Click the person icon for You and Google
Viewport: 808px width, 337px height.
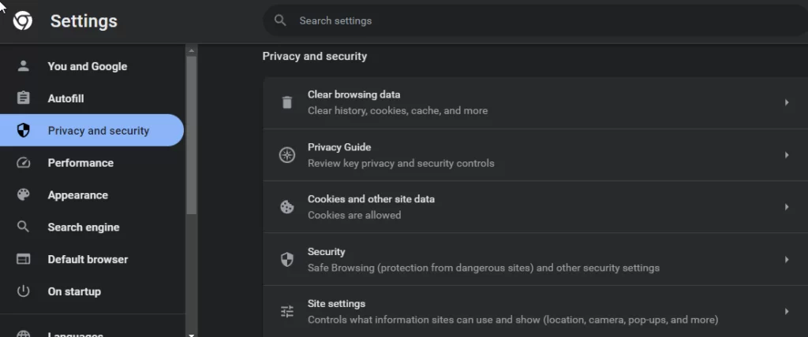click(x=23, y=66)
